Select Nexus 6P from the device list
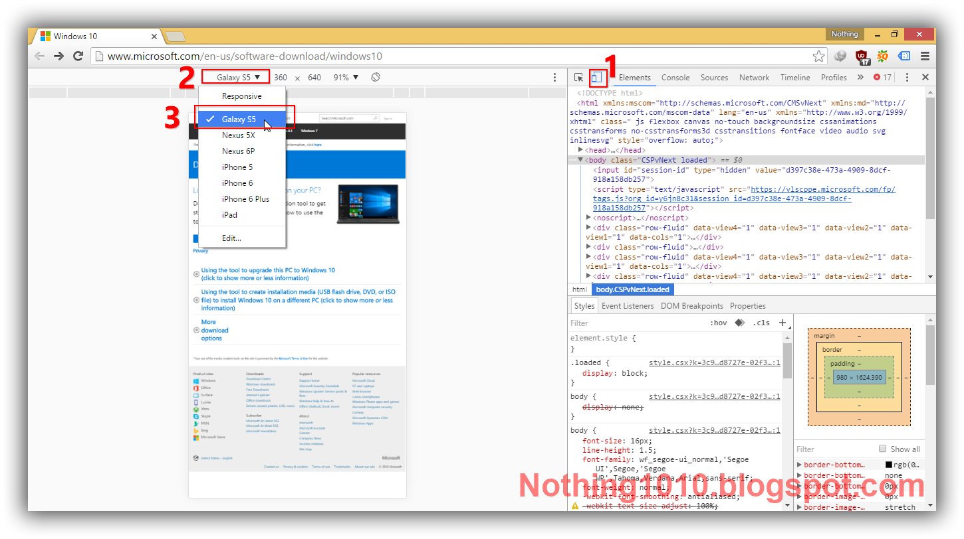The width and height of the screenshot is (964, 539). click(x=242, y=151)
